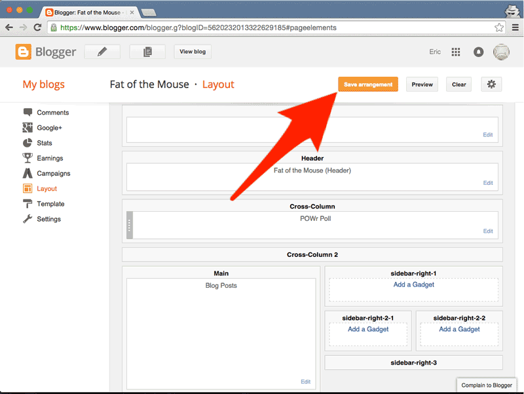The height and width of the screenshot is (394, 524).
Task: Add a Gadget to sidebar-right-2-1
Action: tap(368, 329)
